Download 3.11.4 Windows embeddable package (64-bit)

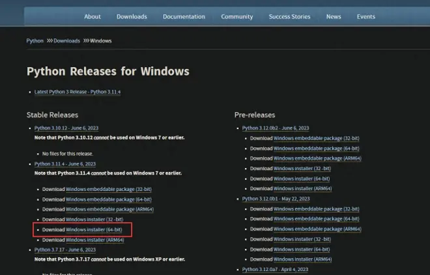109,199
